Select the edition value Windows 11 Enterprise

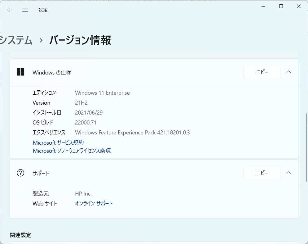coord(102,93)
